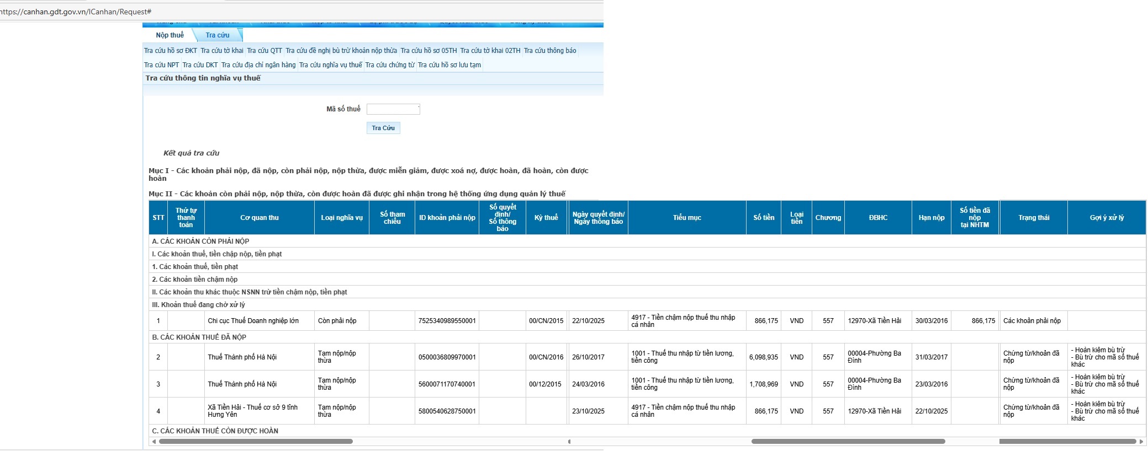
Task: Click the Hạn nộp column header
Action: [x=931, y=218]
